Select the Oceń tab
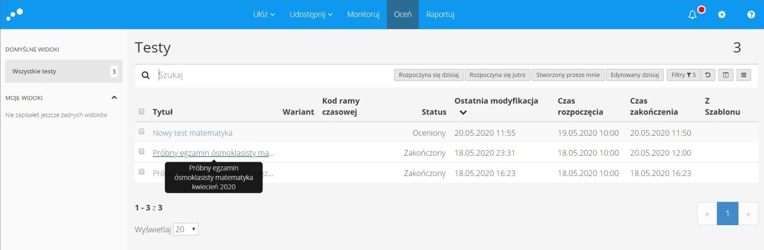Screen dimensions: 764x250 point(402,14)
